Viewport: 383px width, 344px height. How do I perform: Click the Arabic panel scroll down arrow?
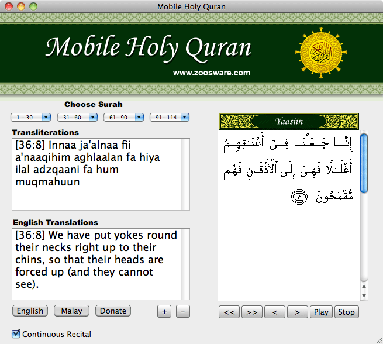click(364, 295)
